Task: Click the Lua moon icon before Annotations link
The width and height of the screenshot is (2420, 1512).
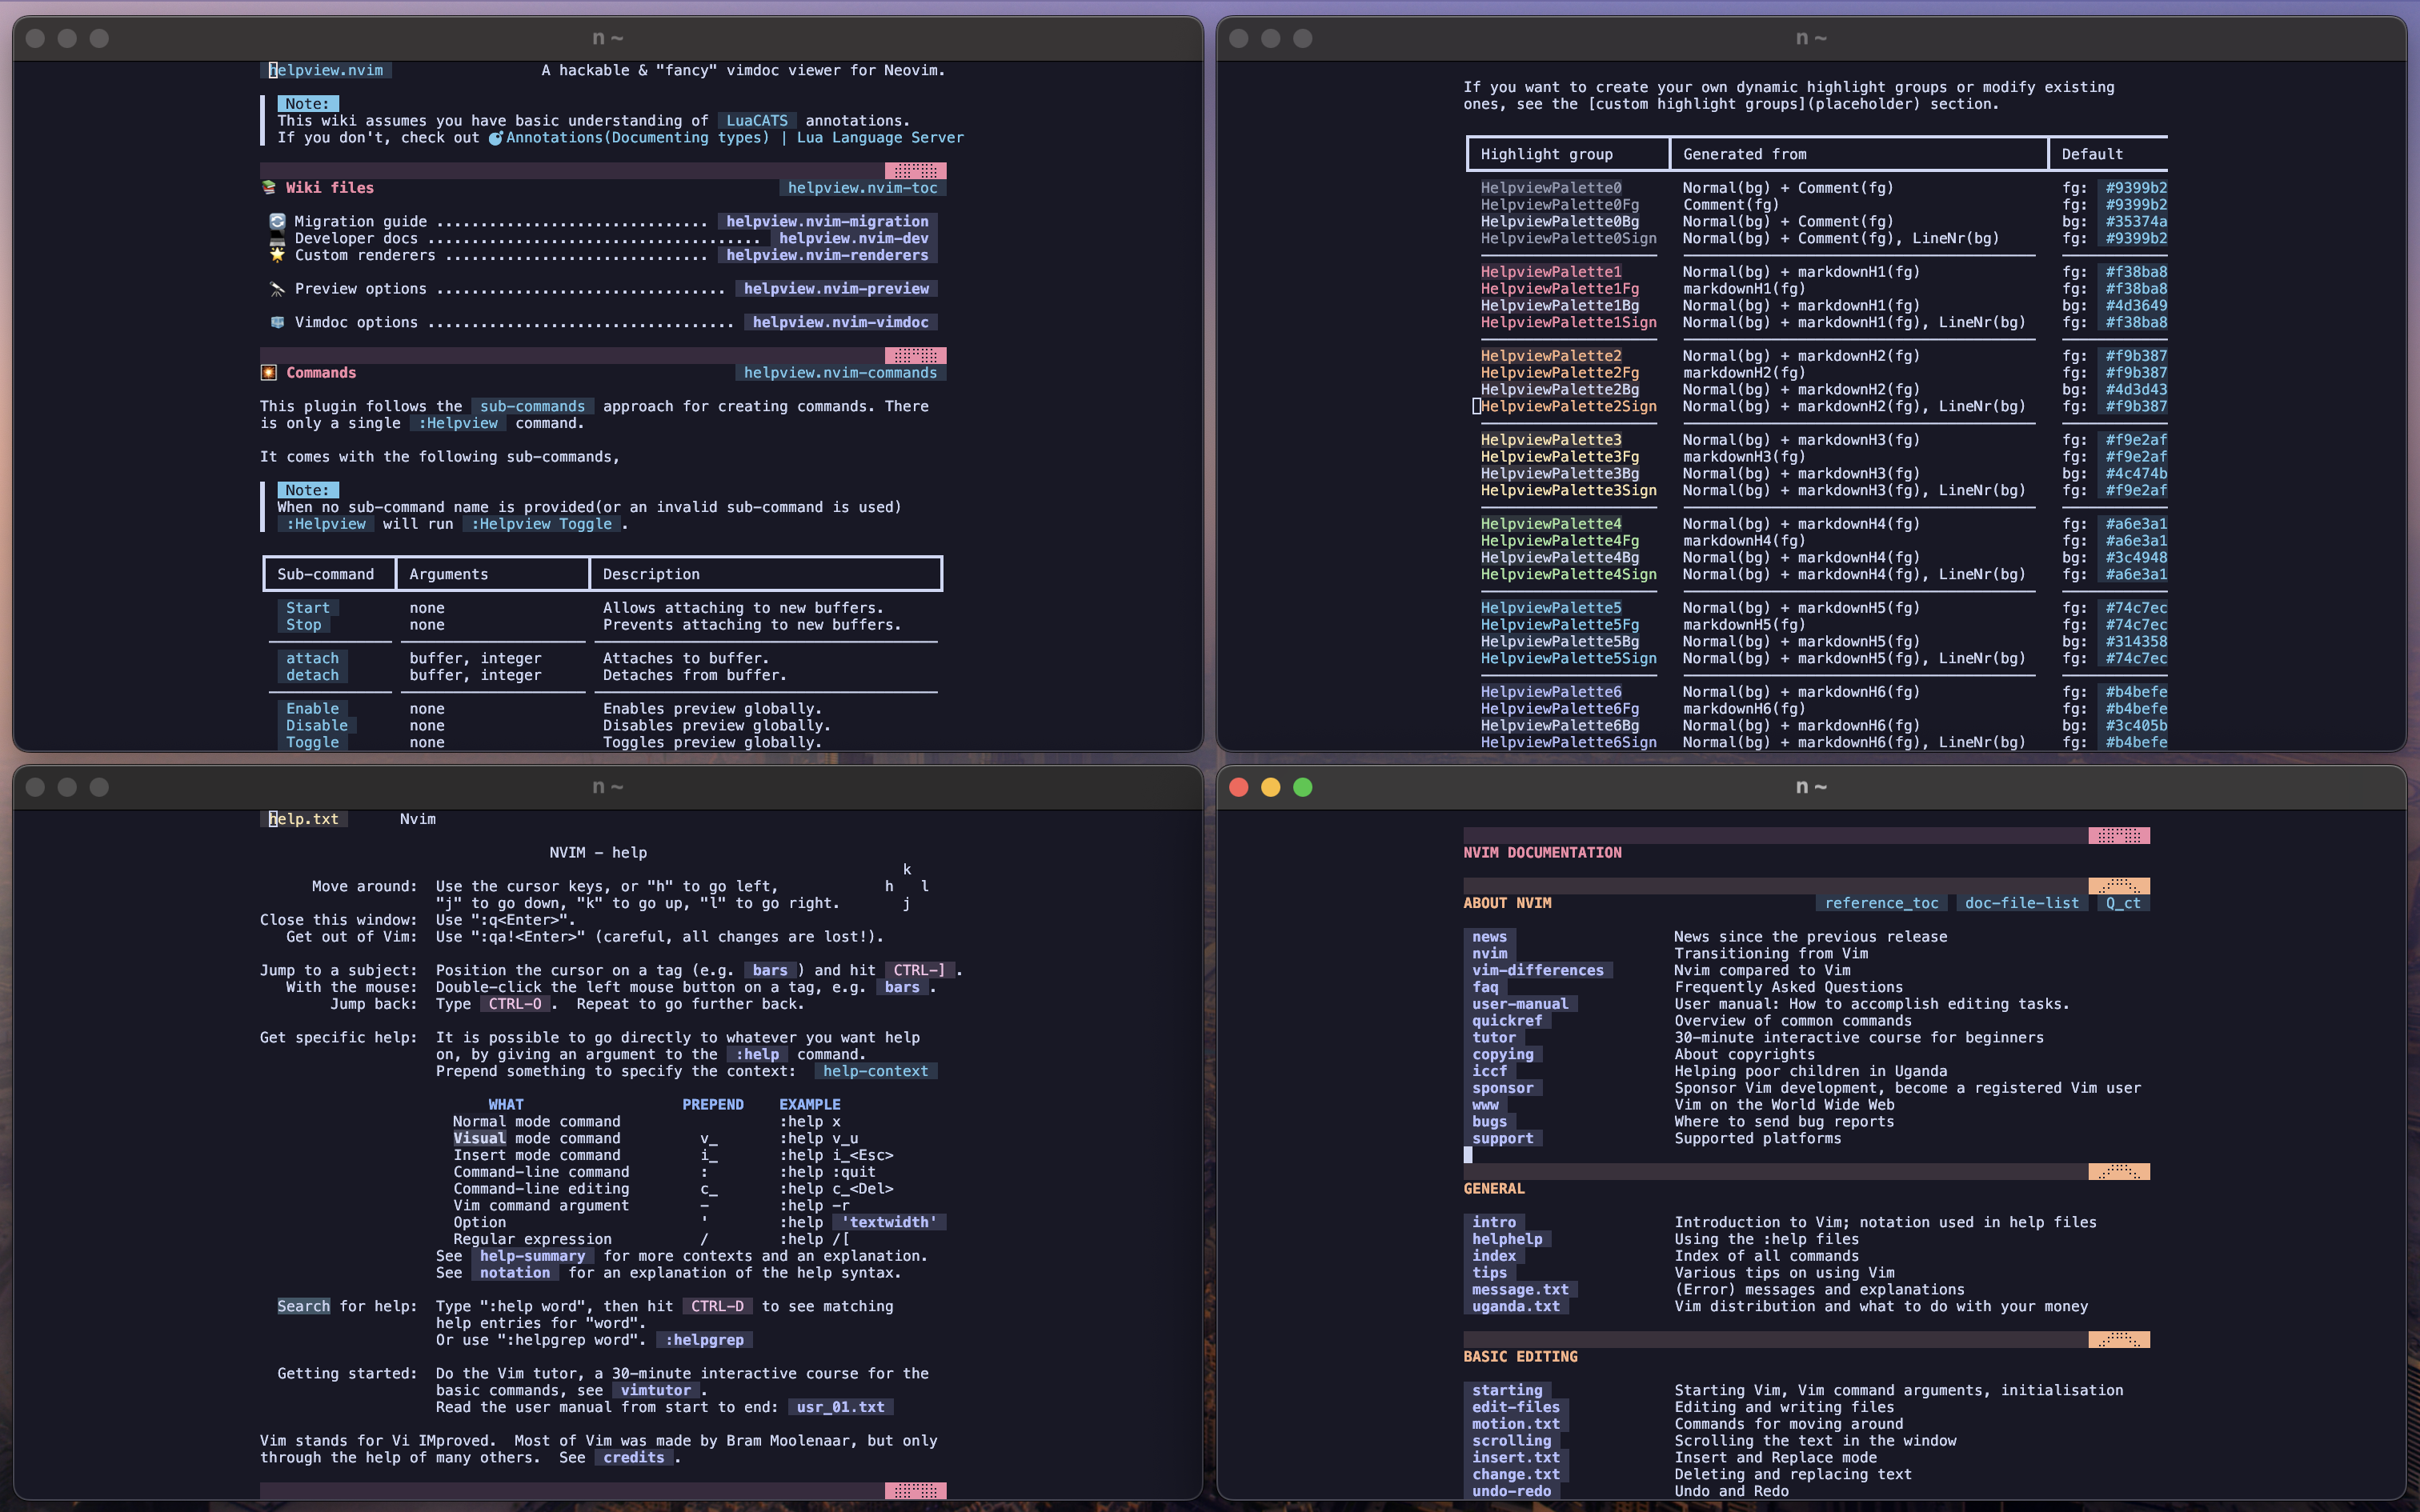Action: (495, 138)
